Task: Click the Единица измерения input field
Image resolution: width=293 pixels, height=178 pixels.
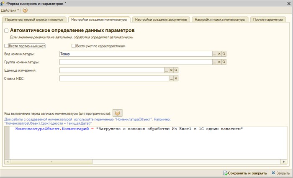Action: 112,70
